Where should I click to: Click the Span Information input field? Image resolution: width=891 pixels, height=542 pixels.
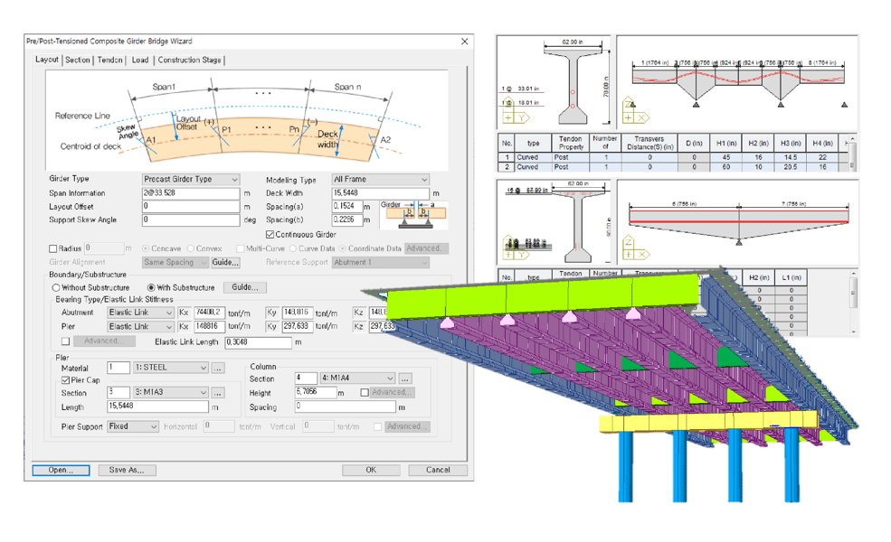pyautogui.click(x=191, y=193)
